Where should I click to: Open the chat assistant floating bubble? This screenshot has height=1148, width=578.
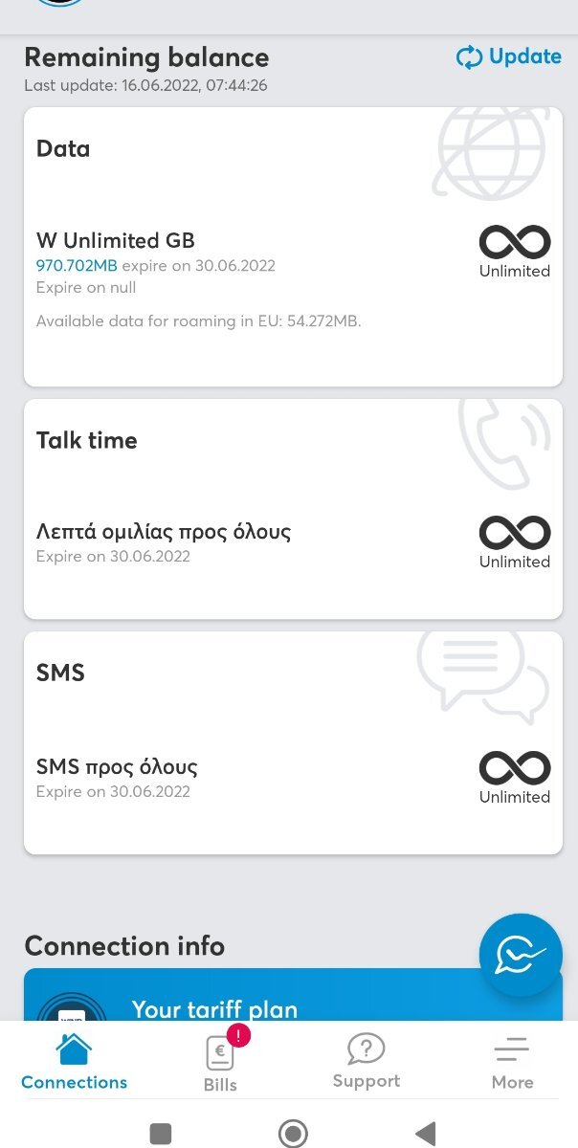click(521, 955)
